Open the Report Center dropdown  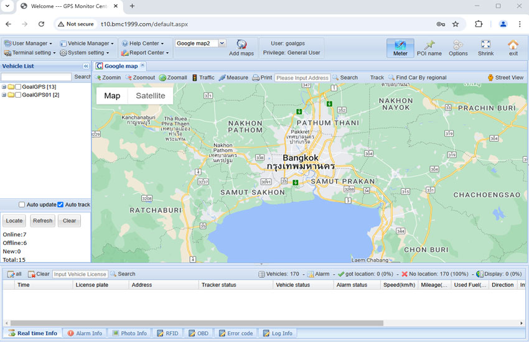pos(145,53)
